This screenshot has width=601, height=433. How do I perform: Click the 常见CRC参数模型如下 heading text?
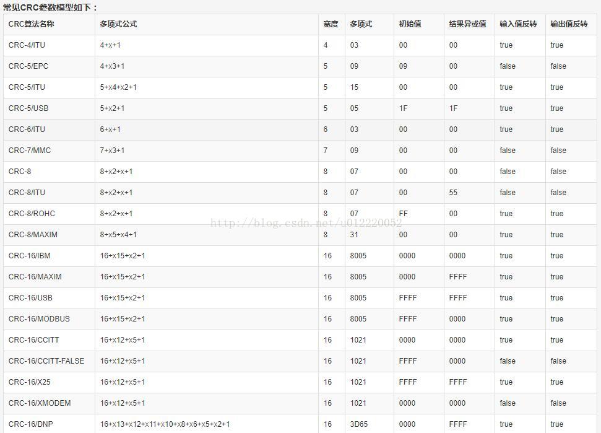(x=50, y=7)
